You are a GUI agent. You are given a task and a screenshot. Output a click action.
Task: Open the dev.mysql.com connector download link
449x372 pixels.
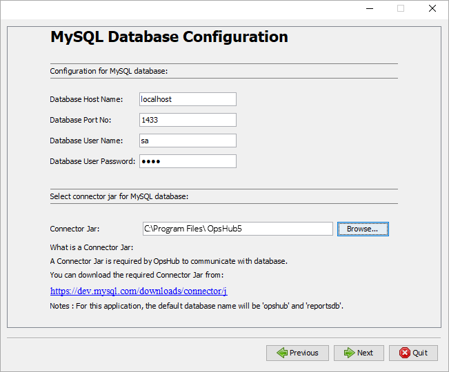click(139, 291)
